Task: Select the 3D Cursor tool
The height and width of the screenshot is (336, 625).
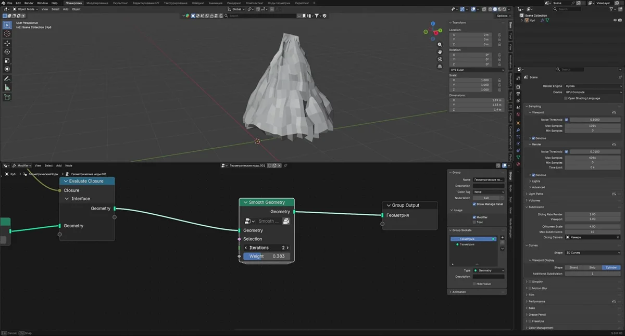Action: click(7, 33)
